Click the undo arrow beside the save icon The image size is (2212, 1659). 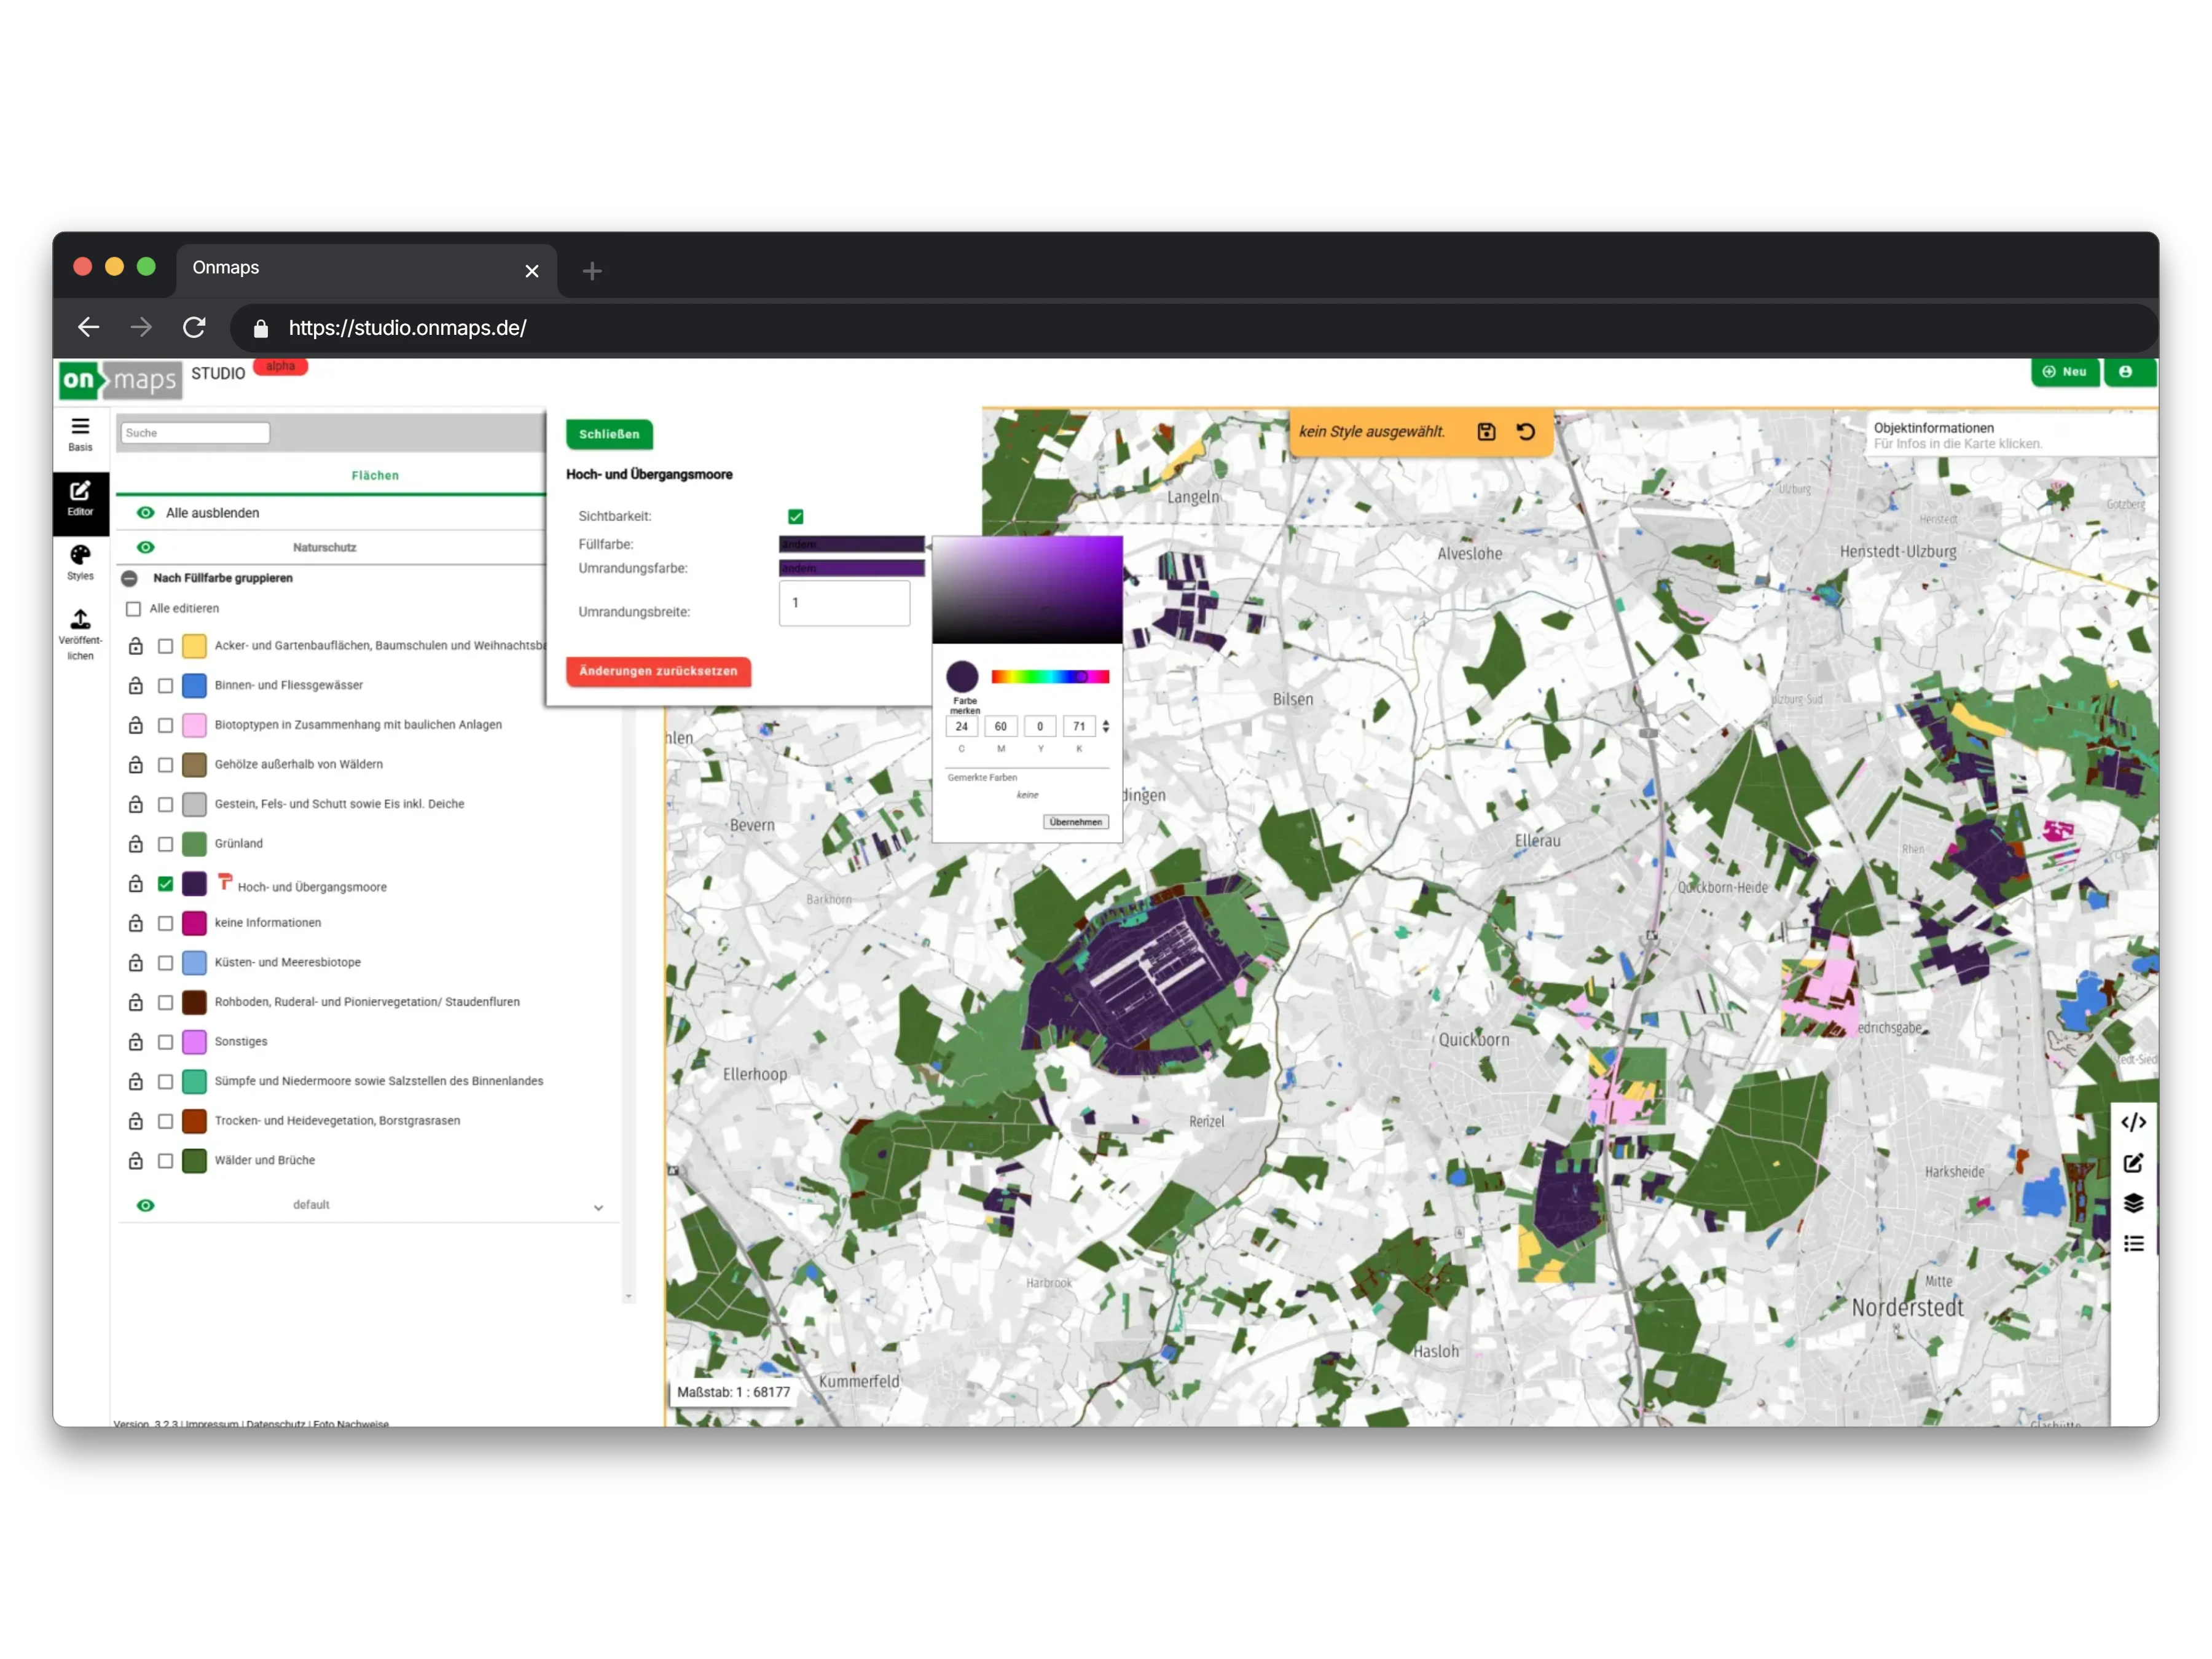[x=1525, y=432]
